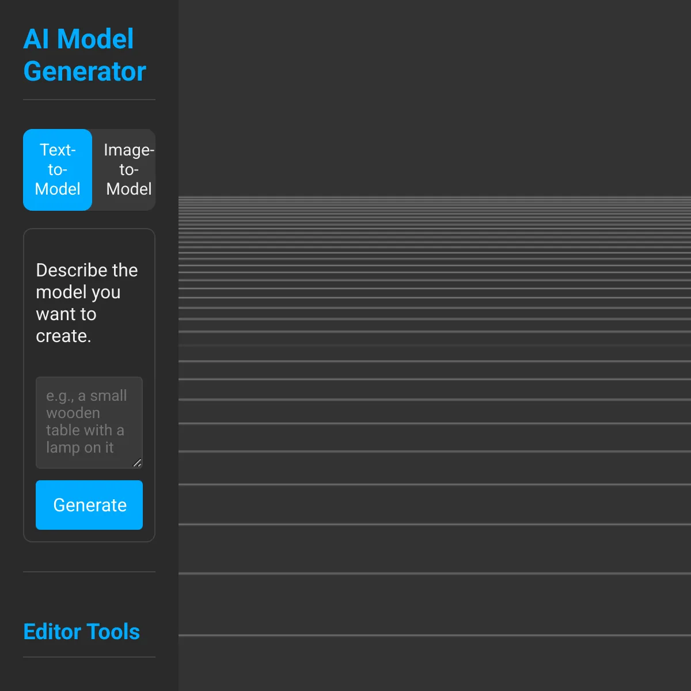Click the 3D grid viewport

(435, 345)
